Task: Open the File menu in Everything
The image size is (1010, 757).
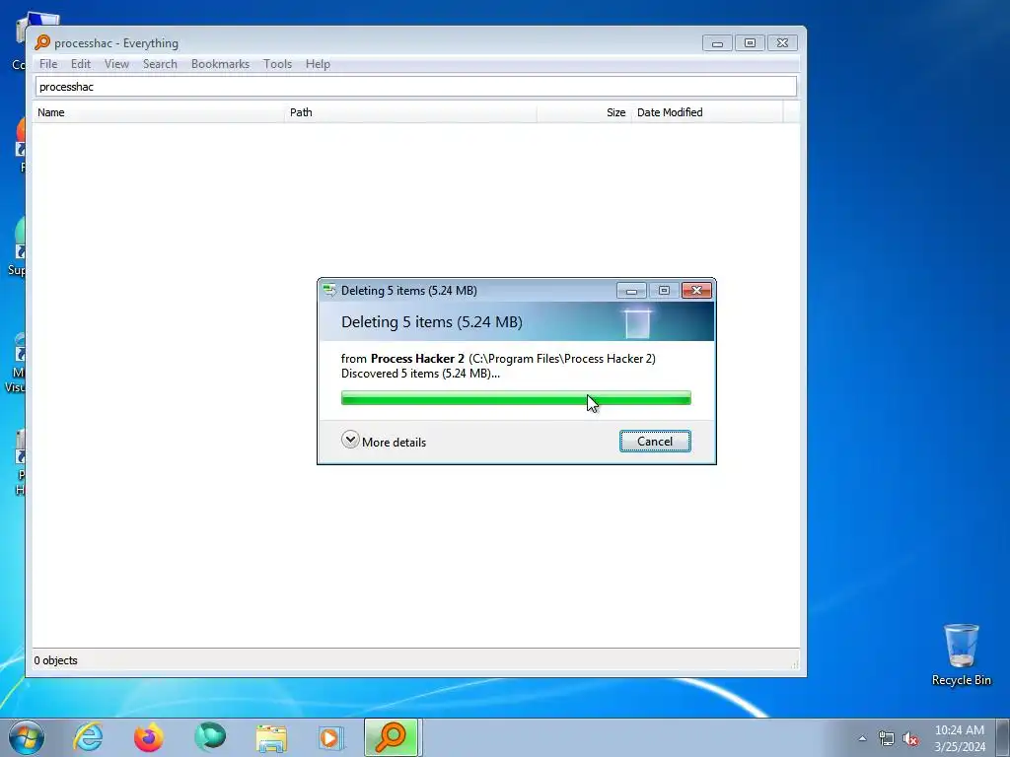Action: point(48,64)
